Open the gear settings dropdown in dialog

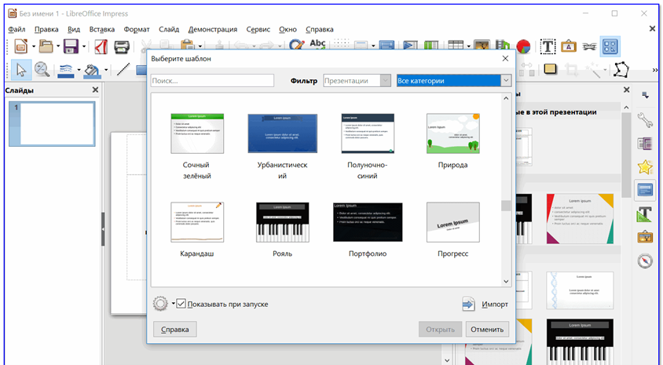pyautogui.click(x=163, y=304)
